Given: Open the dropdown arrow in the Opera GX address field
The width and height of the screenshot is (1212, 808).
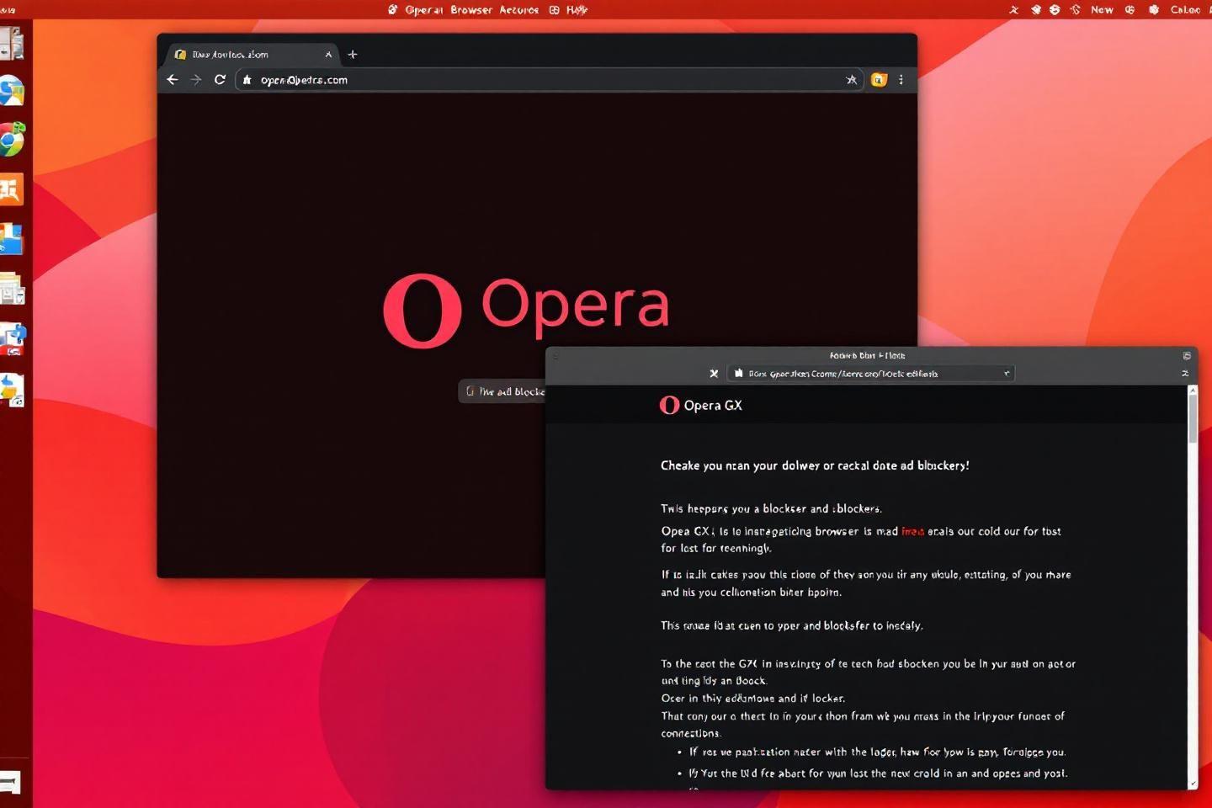Looking at the screenshot, I should point(1007,374).
